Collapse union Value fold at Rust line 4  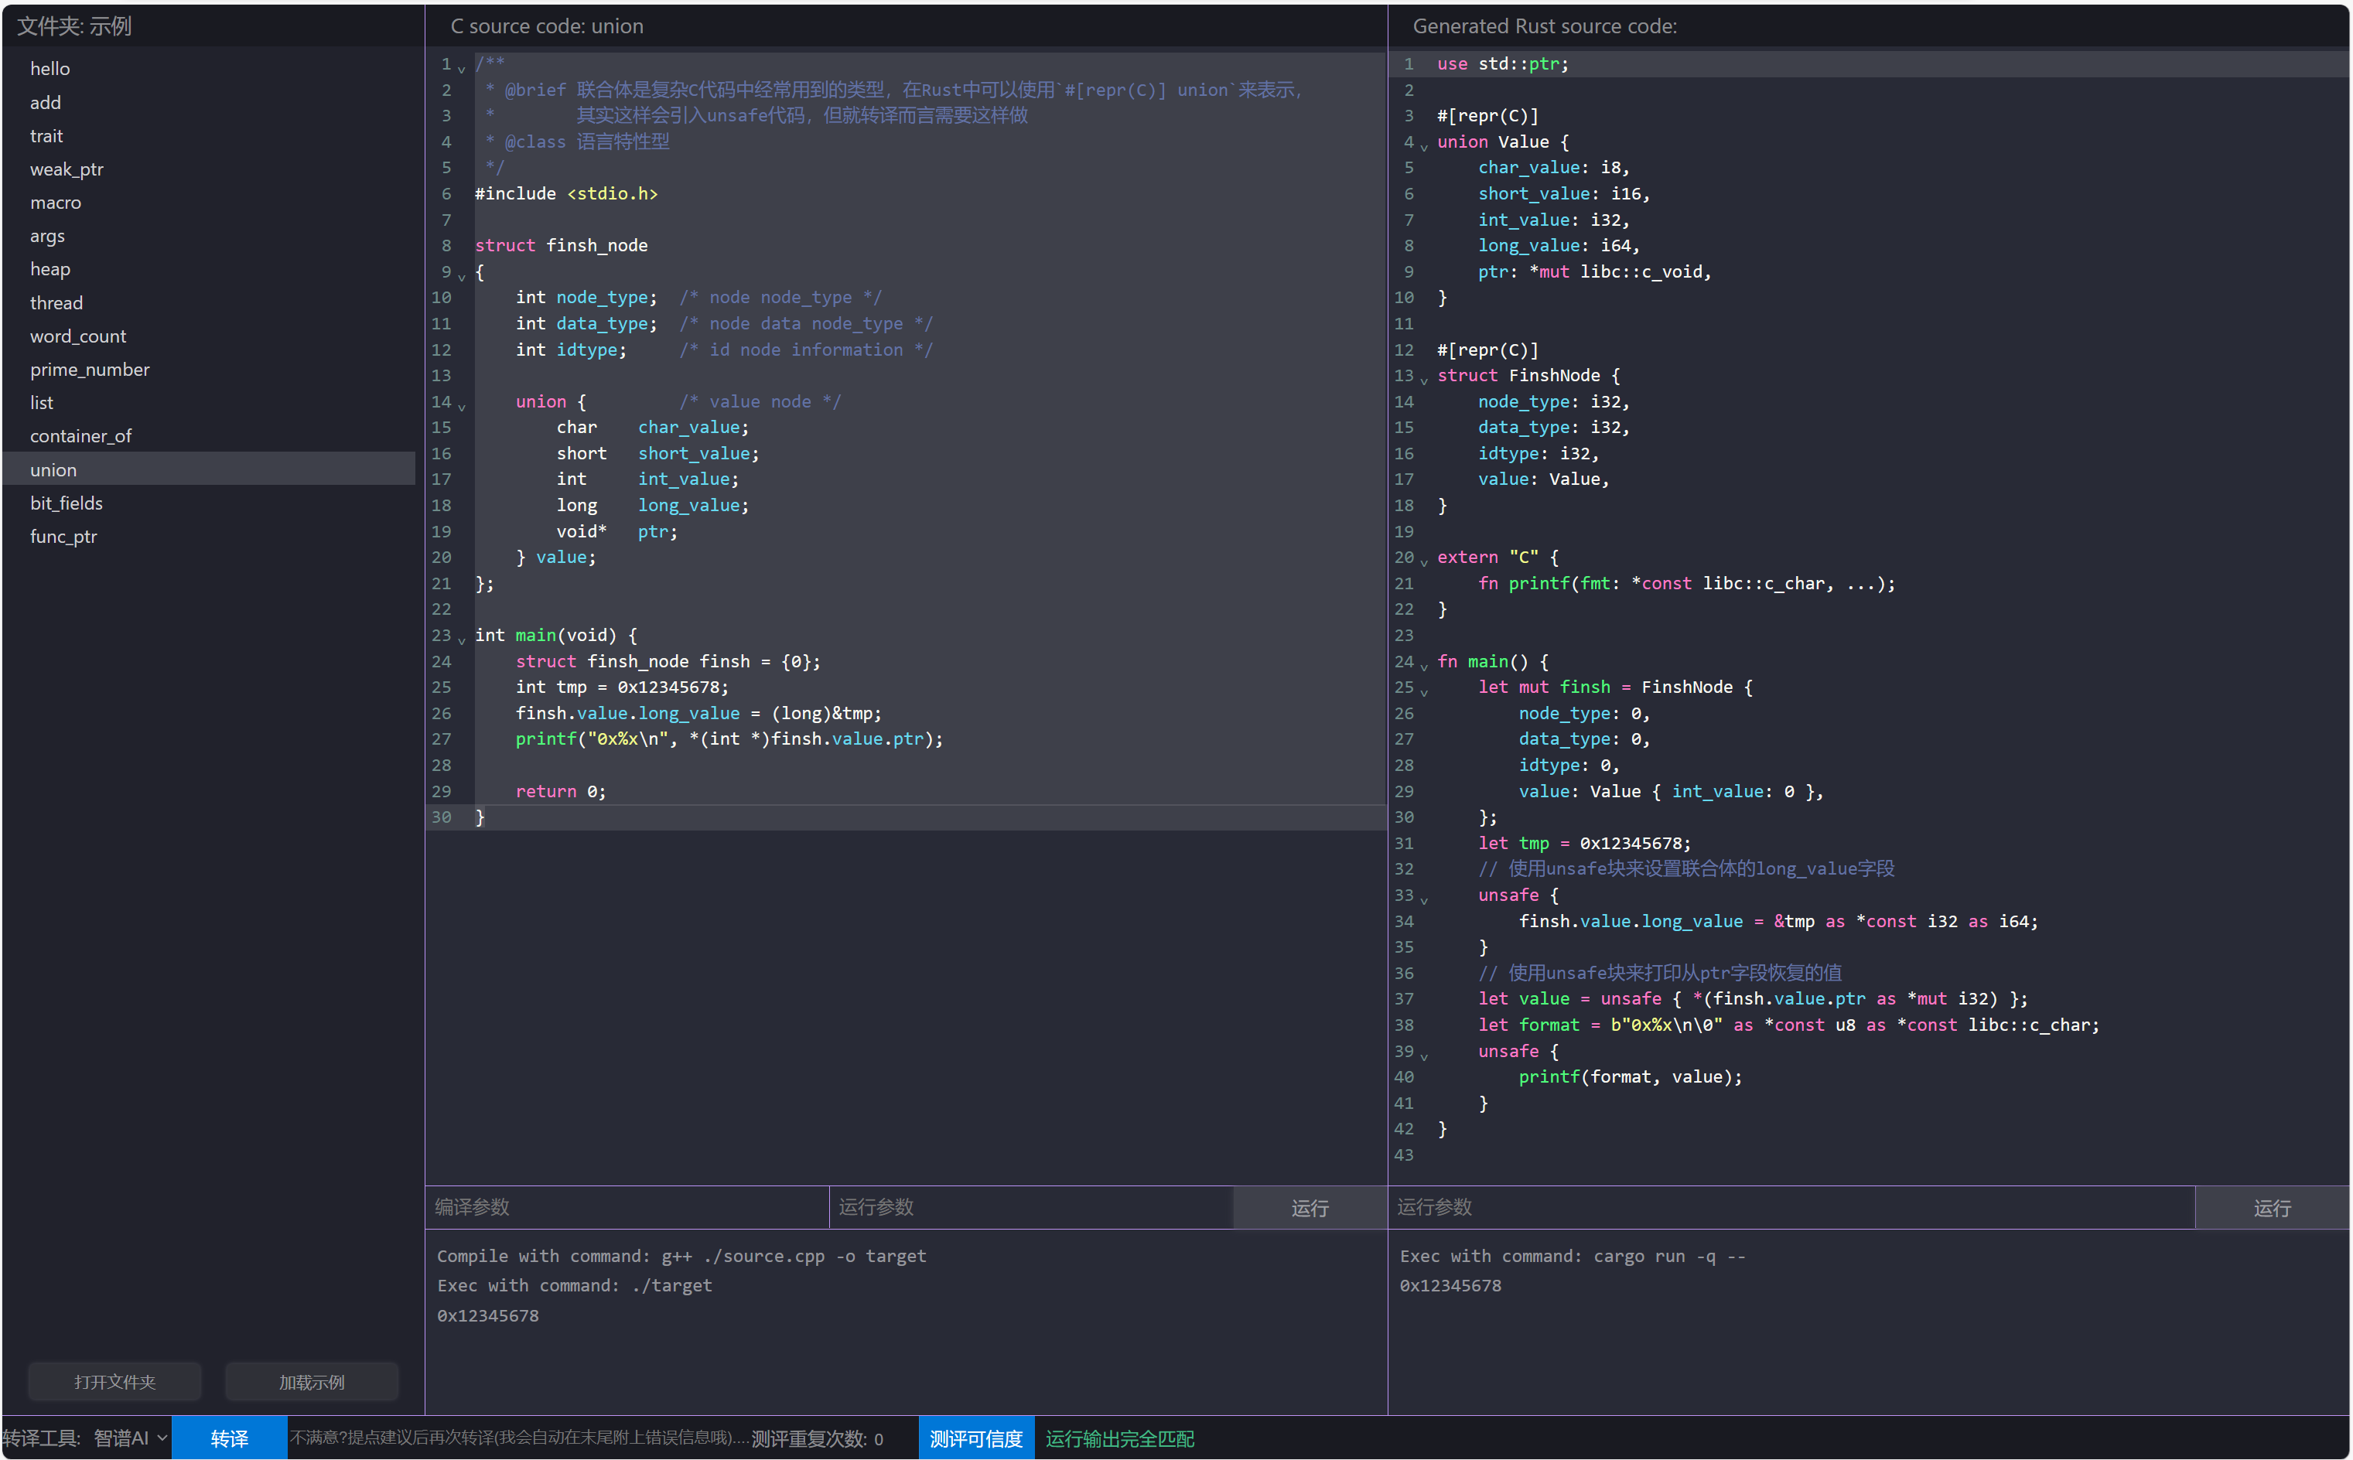pyautogui.click(x=1424, y=147)
